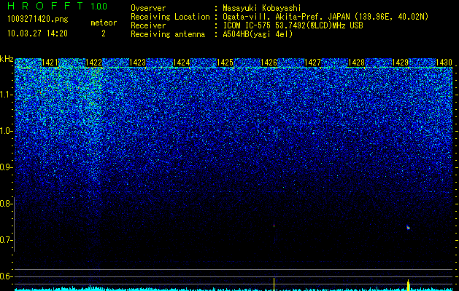This screenshot has height=291, width=459.
Task: Click the 1.1 kHz frequency label
Action: pos(6,95)
